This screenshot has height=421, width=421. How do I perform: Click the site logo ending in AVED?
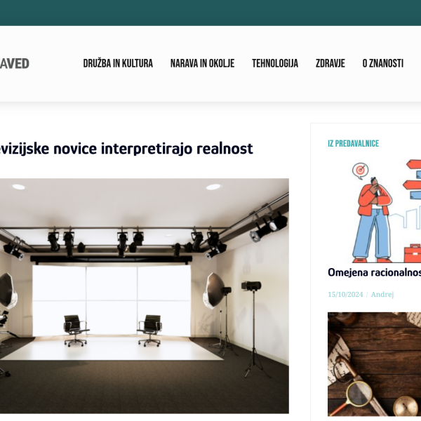14,64
